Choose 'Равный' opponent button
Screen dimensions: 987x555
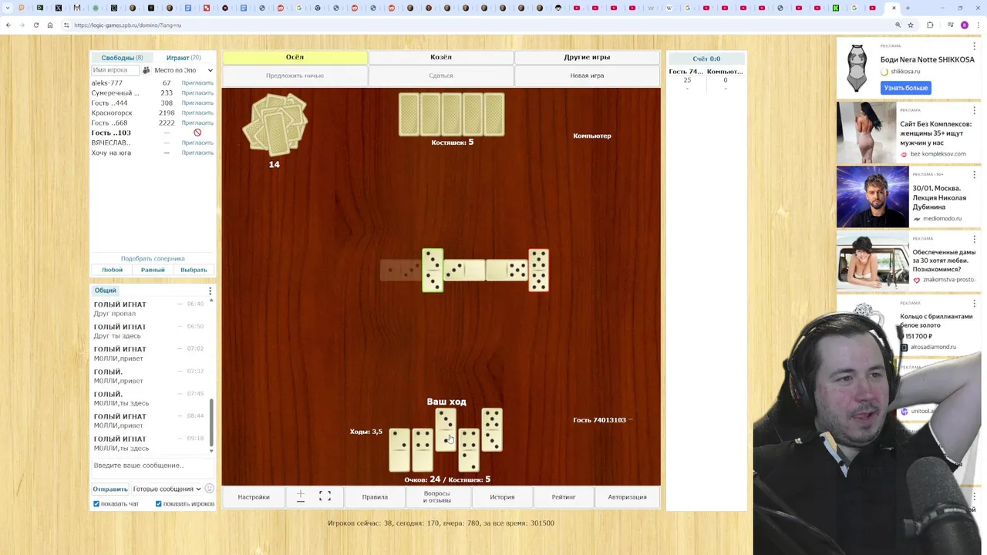[x=153, y=270]
